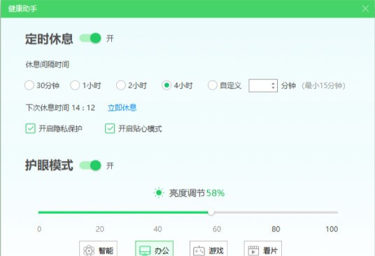
Task: Click the 健康助手 title text
Action: (x=22, y=8)
